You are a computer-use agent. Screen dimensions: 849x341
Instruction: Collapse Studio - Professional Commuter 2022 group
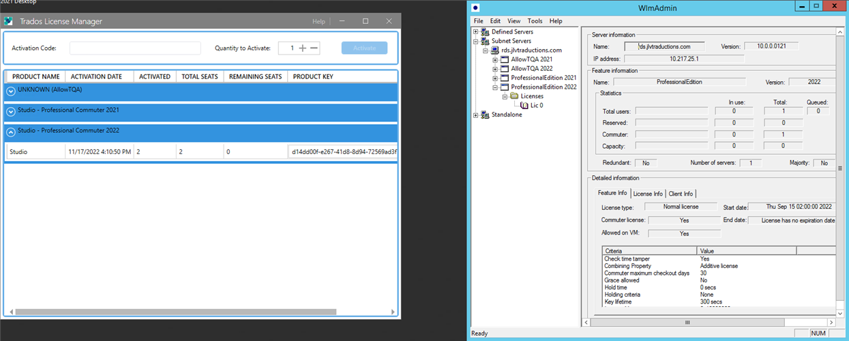pyautogui.click(x=11, y=132)
